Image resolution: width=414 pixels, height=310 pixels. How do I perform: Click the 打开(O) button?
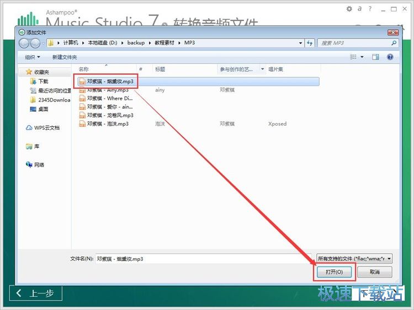[x=335, y=272]
